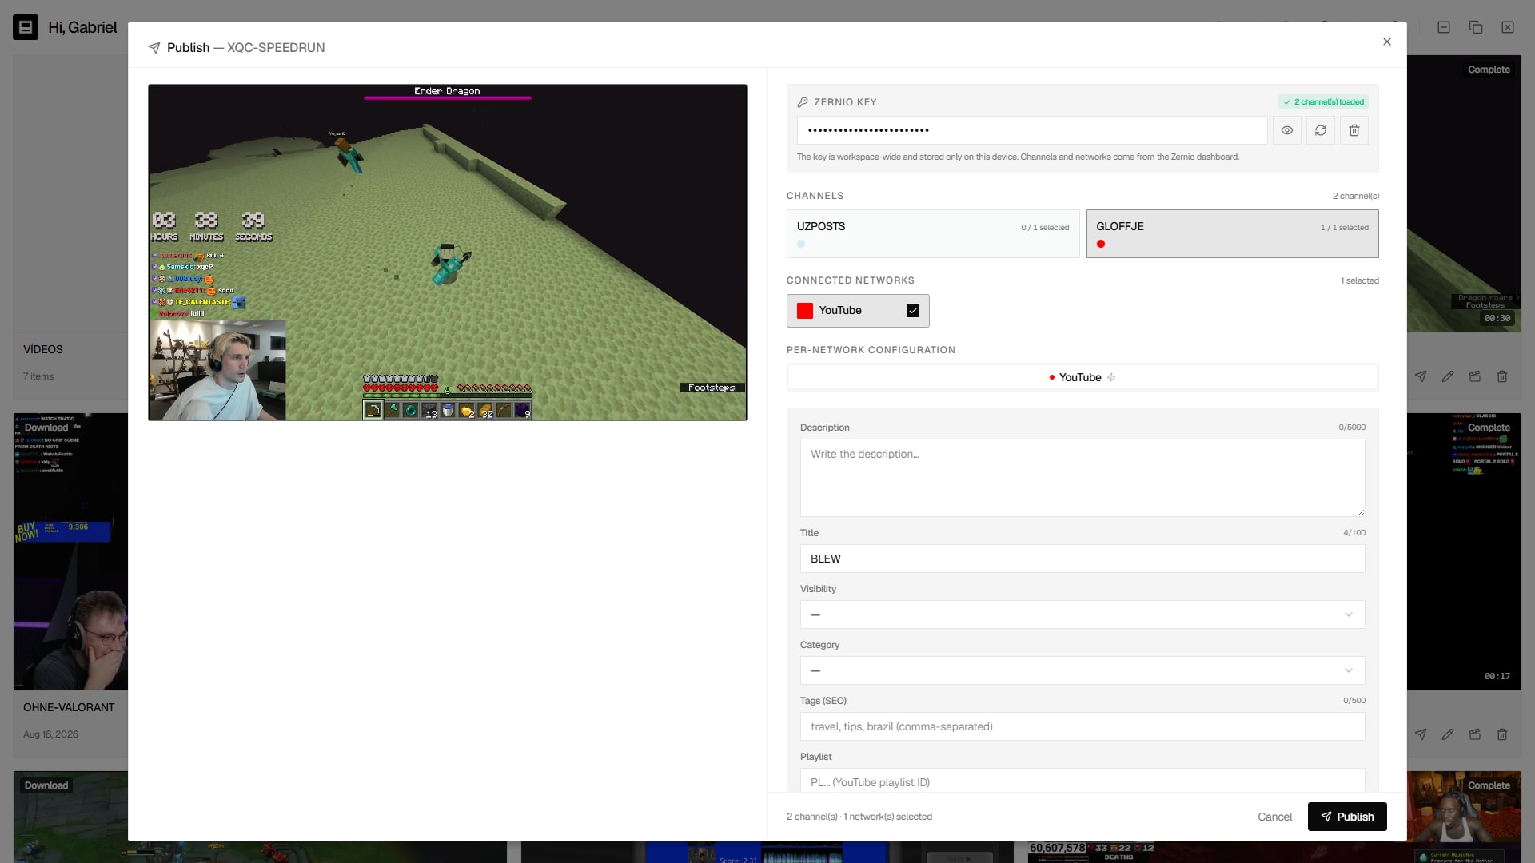Open the background clip thumbnail showing 00:30
Viewport: 1535px width, 863px height.
[1464, 193]
